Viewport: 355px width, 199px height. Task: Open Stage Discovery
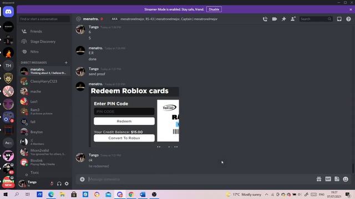[44, 41]
